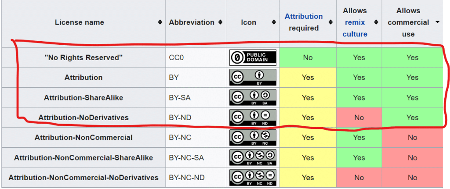Screen dimensions: 450x189
Task: Open the BY-NC-ND license badge image
Action: point(253,178)
